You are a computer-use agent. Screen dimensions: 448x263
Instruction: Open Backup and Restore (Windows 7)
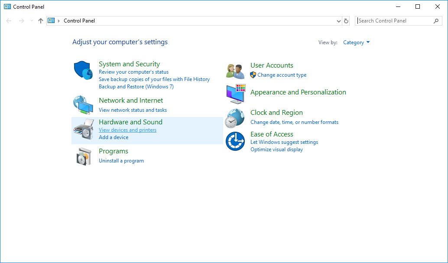[136, 87]
